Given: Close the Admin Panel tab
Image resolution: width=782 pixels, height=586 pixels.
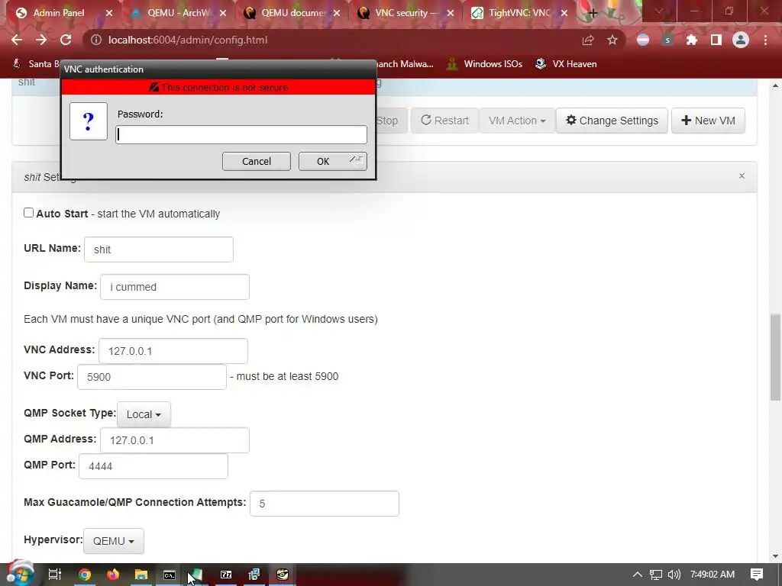Looking at the screenshot, I should 109,13.
